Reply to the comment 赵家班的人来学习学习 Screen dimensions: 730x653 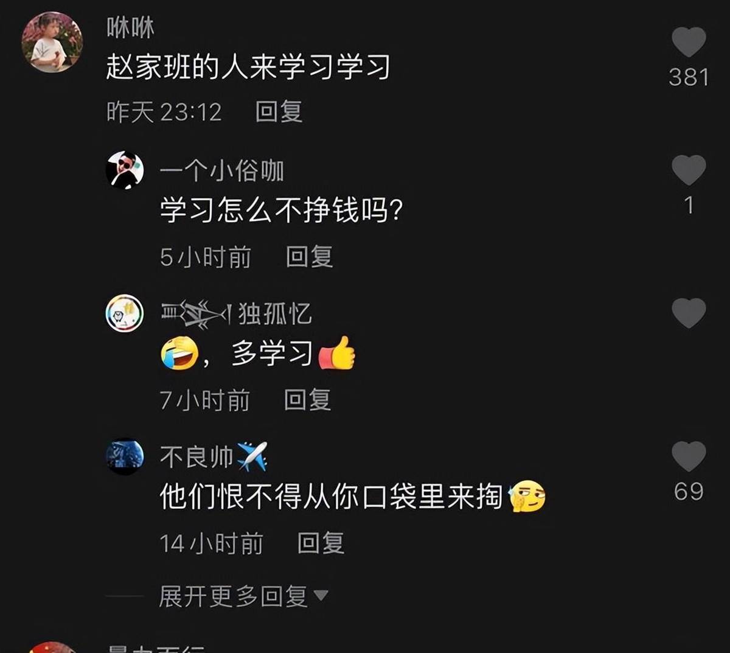[x=279, y=112]
